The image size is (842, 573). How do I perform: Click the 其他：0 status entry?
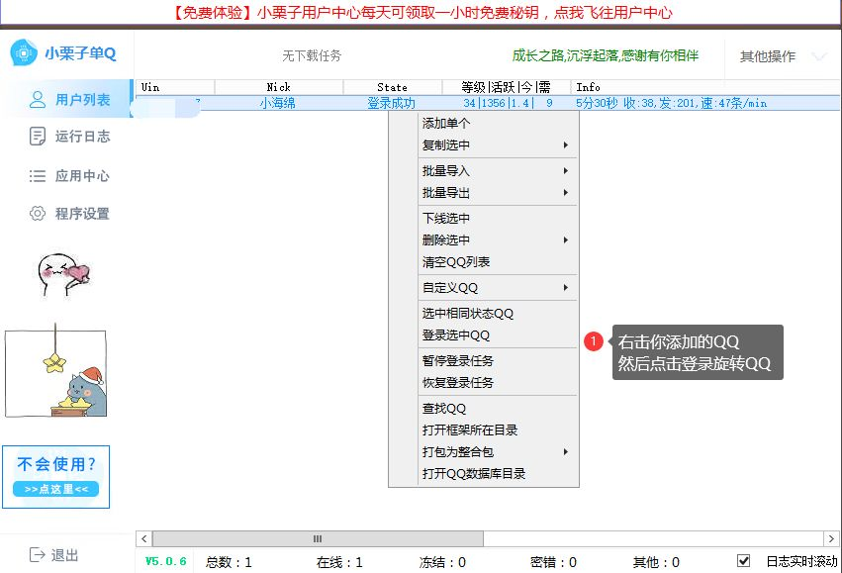[656, 562]
